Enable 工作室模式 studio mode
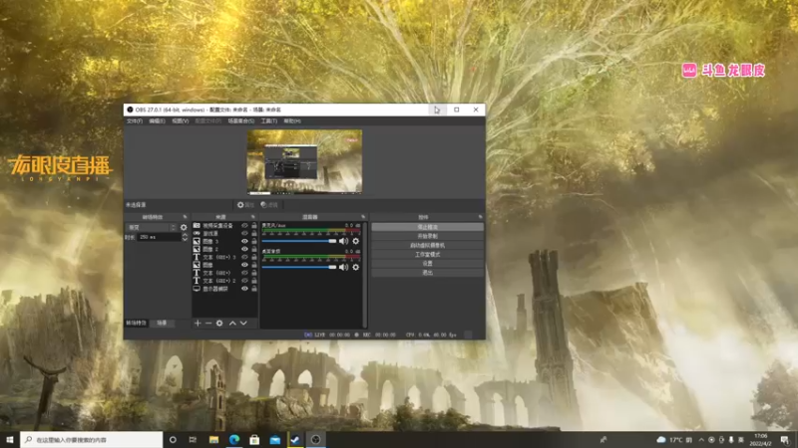Screen dimensions: 798x448 pyautogui.click(x=428, y=255)
